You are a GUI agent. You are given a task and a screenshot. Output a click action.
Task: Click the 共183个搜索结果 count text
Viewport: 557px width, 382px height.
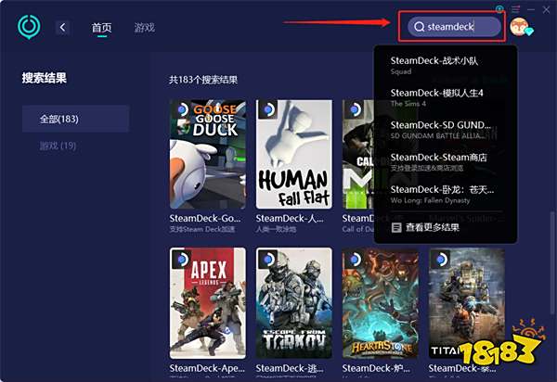pyautogui.click(x=203, y=80)
